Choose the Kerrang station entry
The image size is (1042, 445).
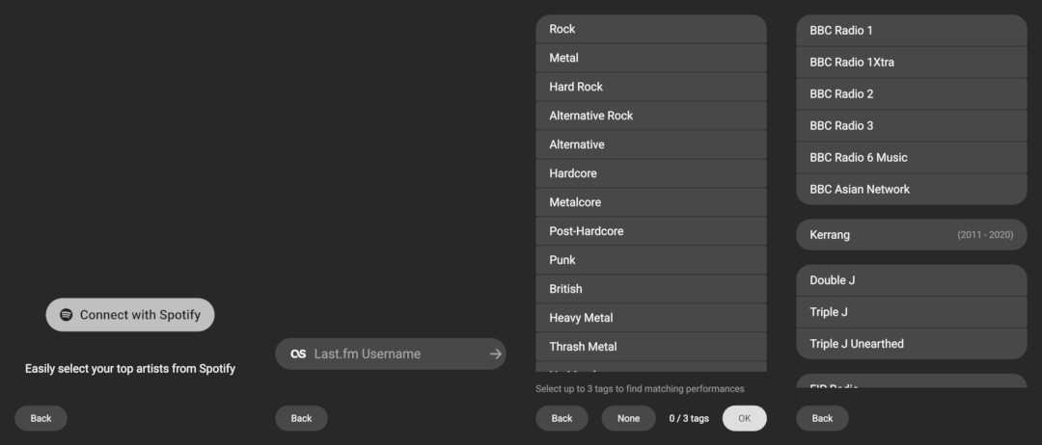pos(912,235)
